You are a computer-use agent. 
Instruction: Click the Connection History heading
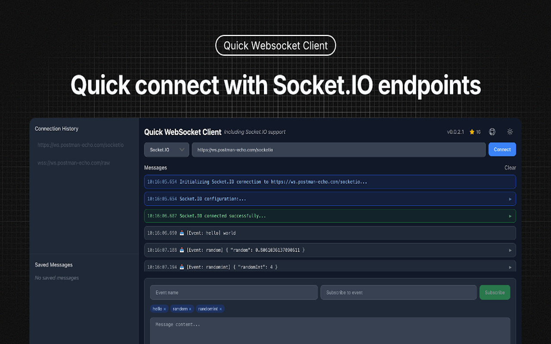(56, 129)
